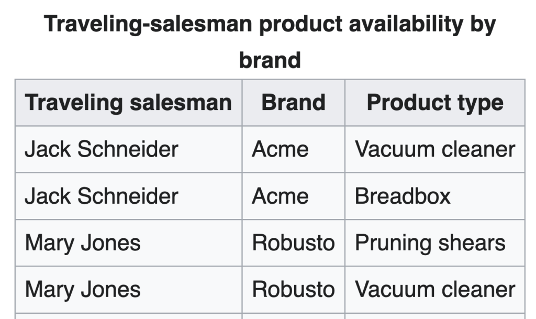Image resolution: width=536 pixels, height=319 pixels.
Task: Click Robusto in the Pruning shears row
Action: coord(293,243)
